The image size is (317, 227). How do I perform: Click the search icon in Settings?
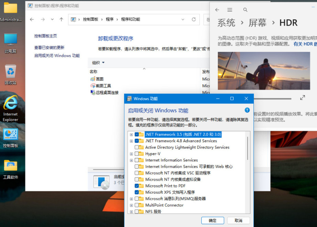[x=245, y=10]
